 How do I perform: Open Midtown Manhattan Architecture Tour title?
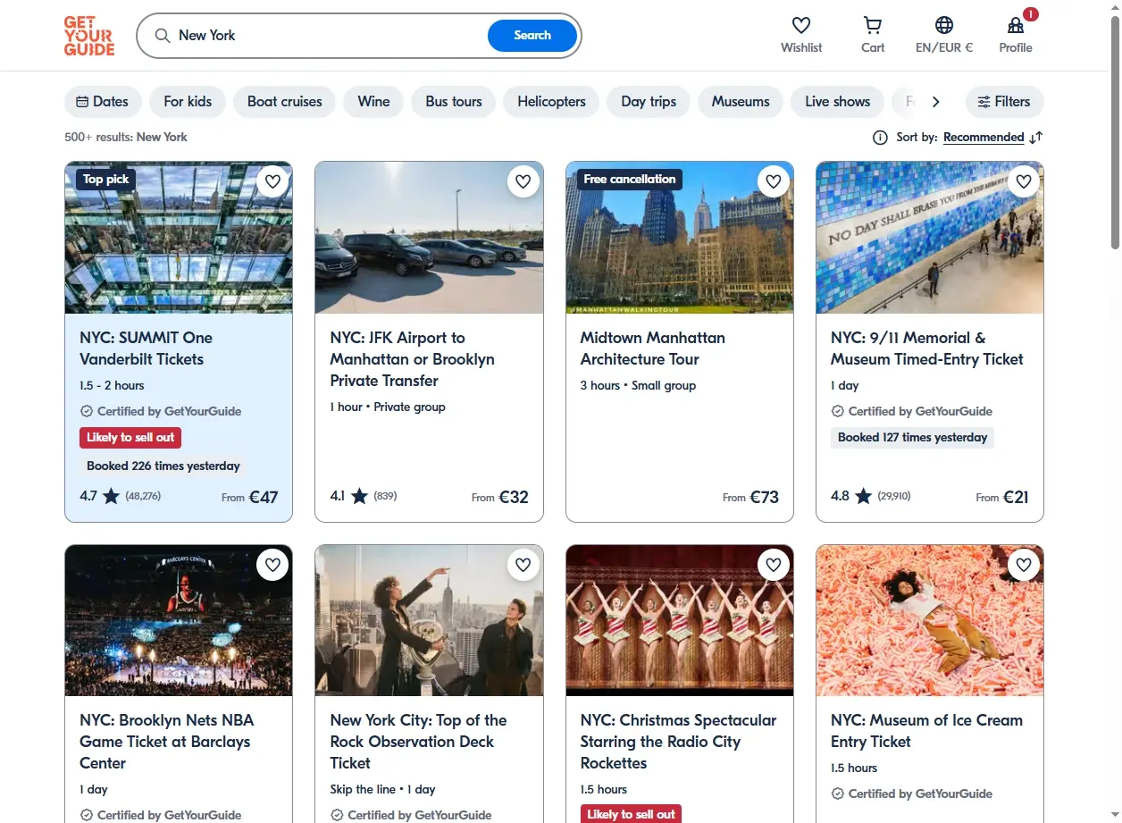[x=653, y=349]
